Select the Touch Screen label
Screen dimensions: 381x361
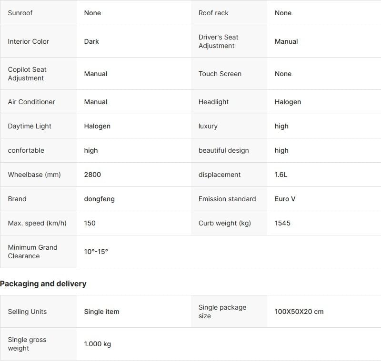[220, 74]
